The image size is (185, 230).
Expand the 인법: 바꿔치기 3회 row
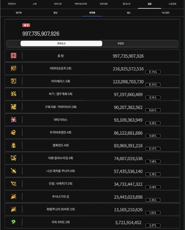92,184
